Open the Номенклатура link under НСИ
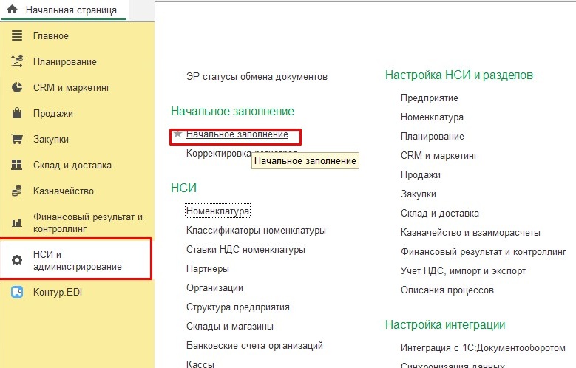Screen dimensions: 576x368 (x=218, y=211)
